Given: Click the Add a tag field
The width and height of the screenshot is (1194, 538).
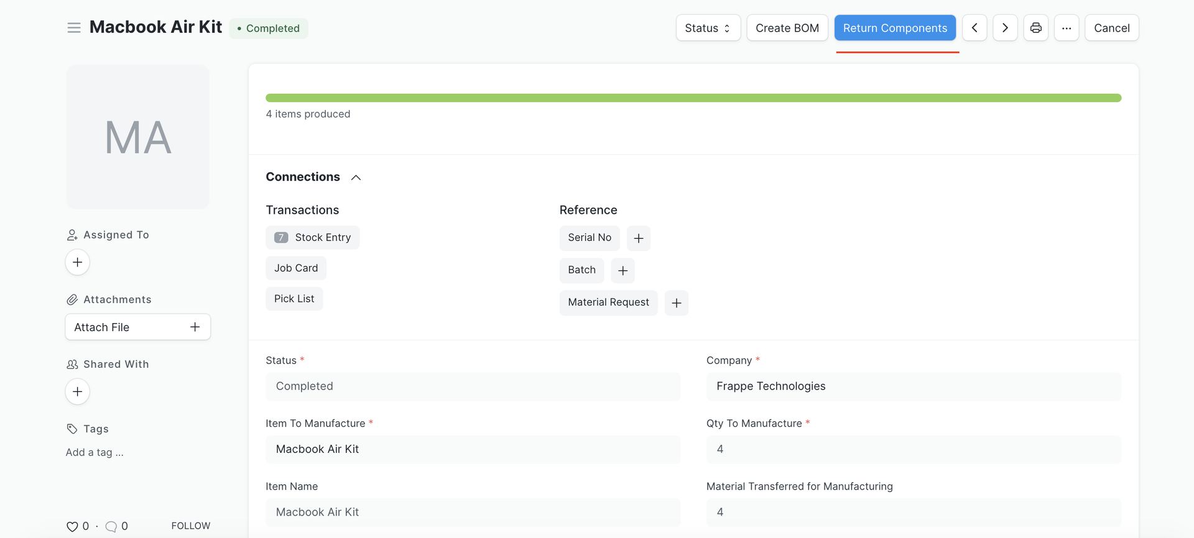Looking at the screenshot, I should pyautogui.click(x=95, y=452).
